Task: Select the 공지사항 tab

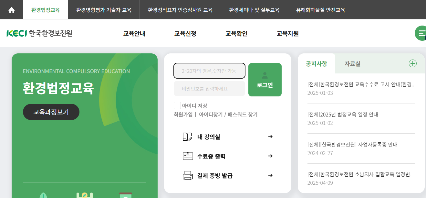Action: 317,63
